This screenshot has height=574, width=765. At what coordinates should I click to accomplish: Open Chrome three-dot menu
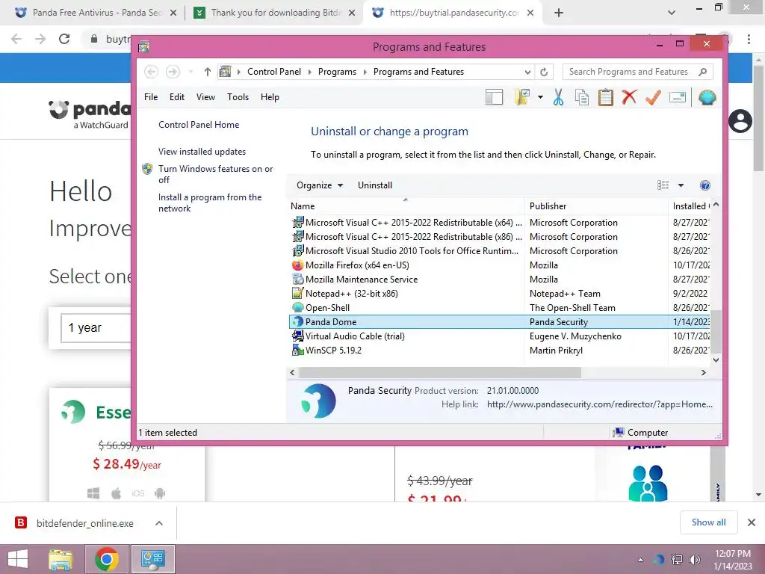[749, 39]
